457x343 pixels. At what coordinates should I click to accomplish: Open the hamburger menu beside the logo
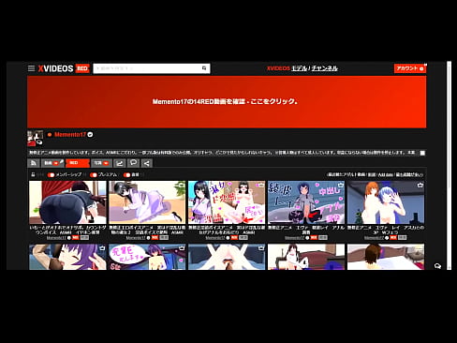pos(31,68)
